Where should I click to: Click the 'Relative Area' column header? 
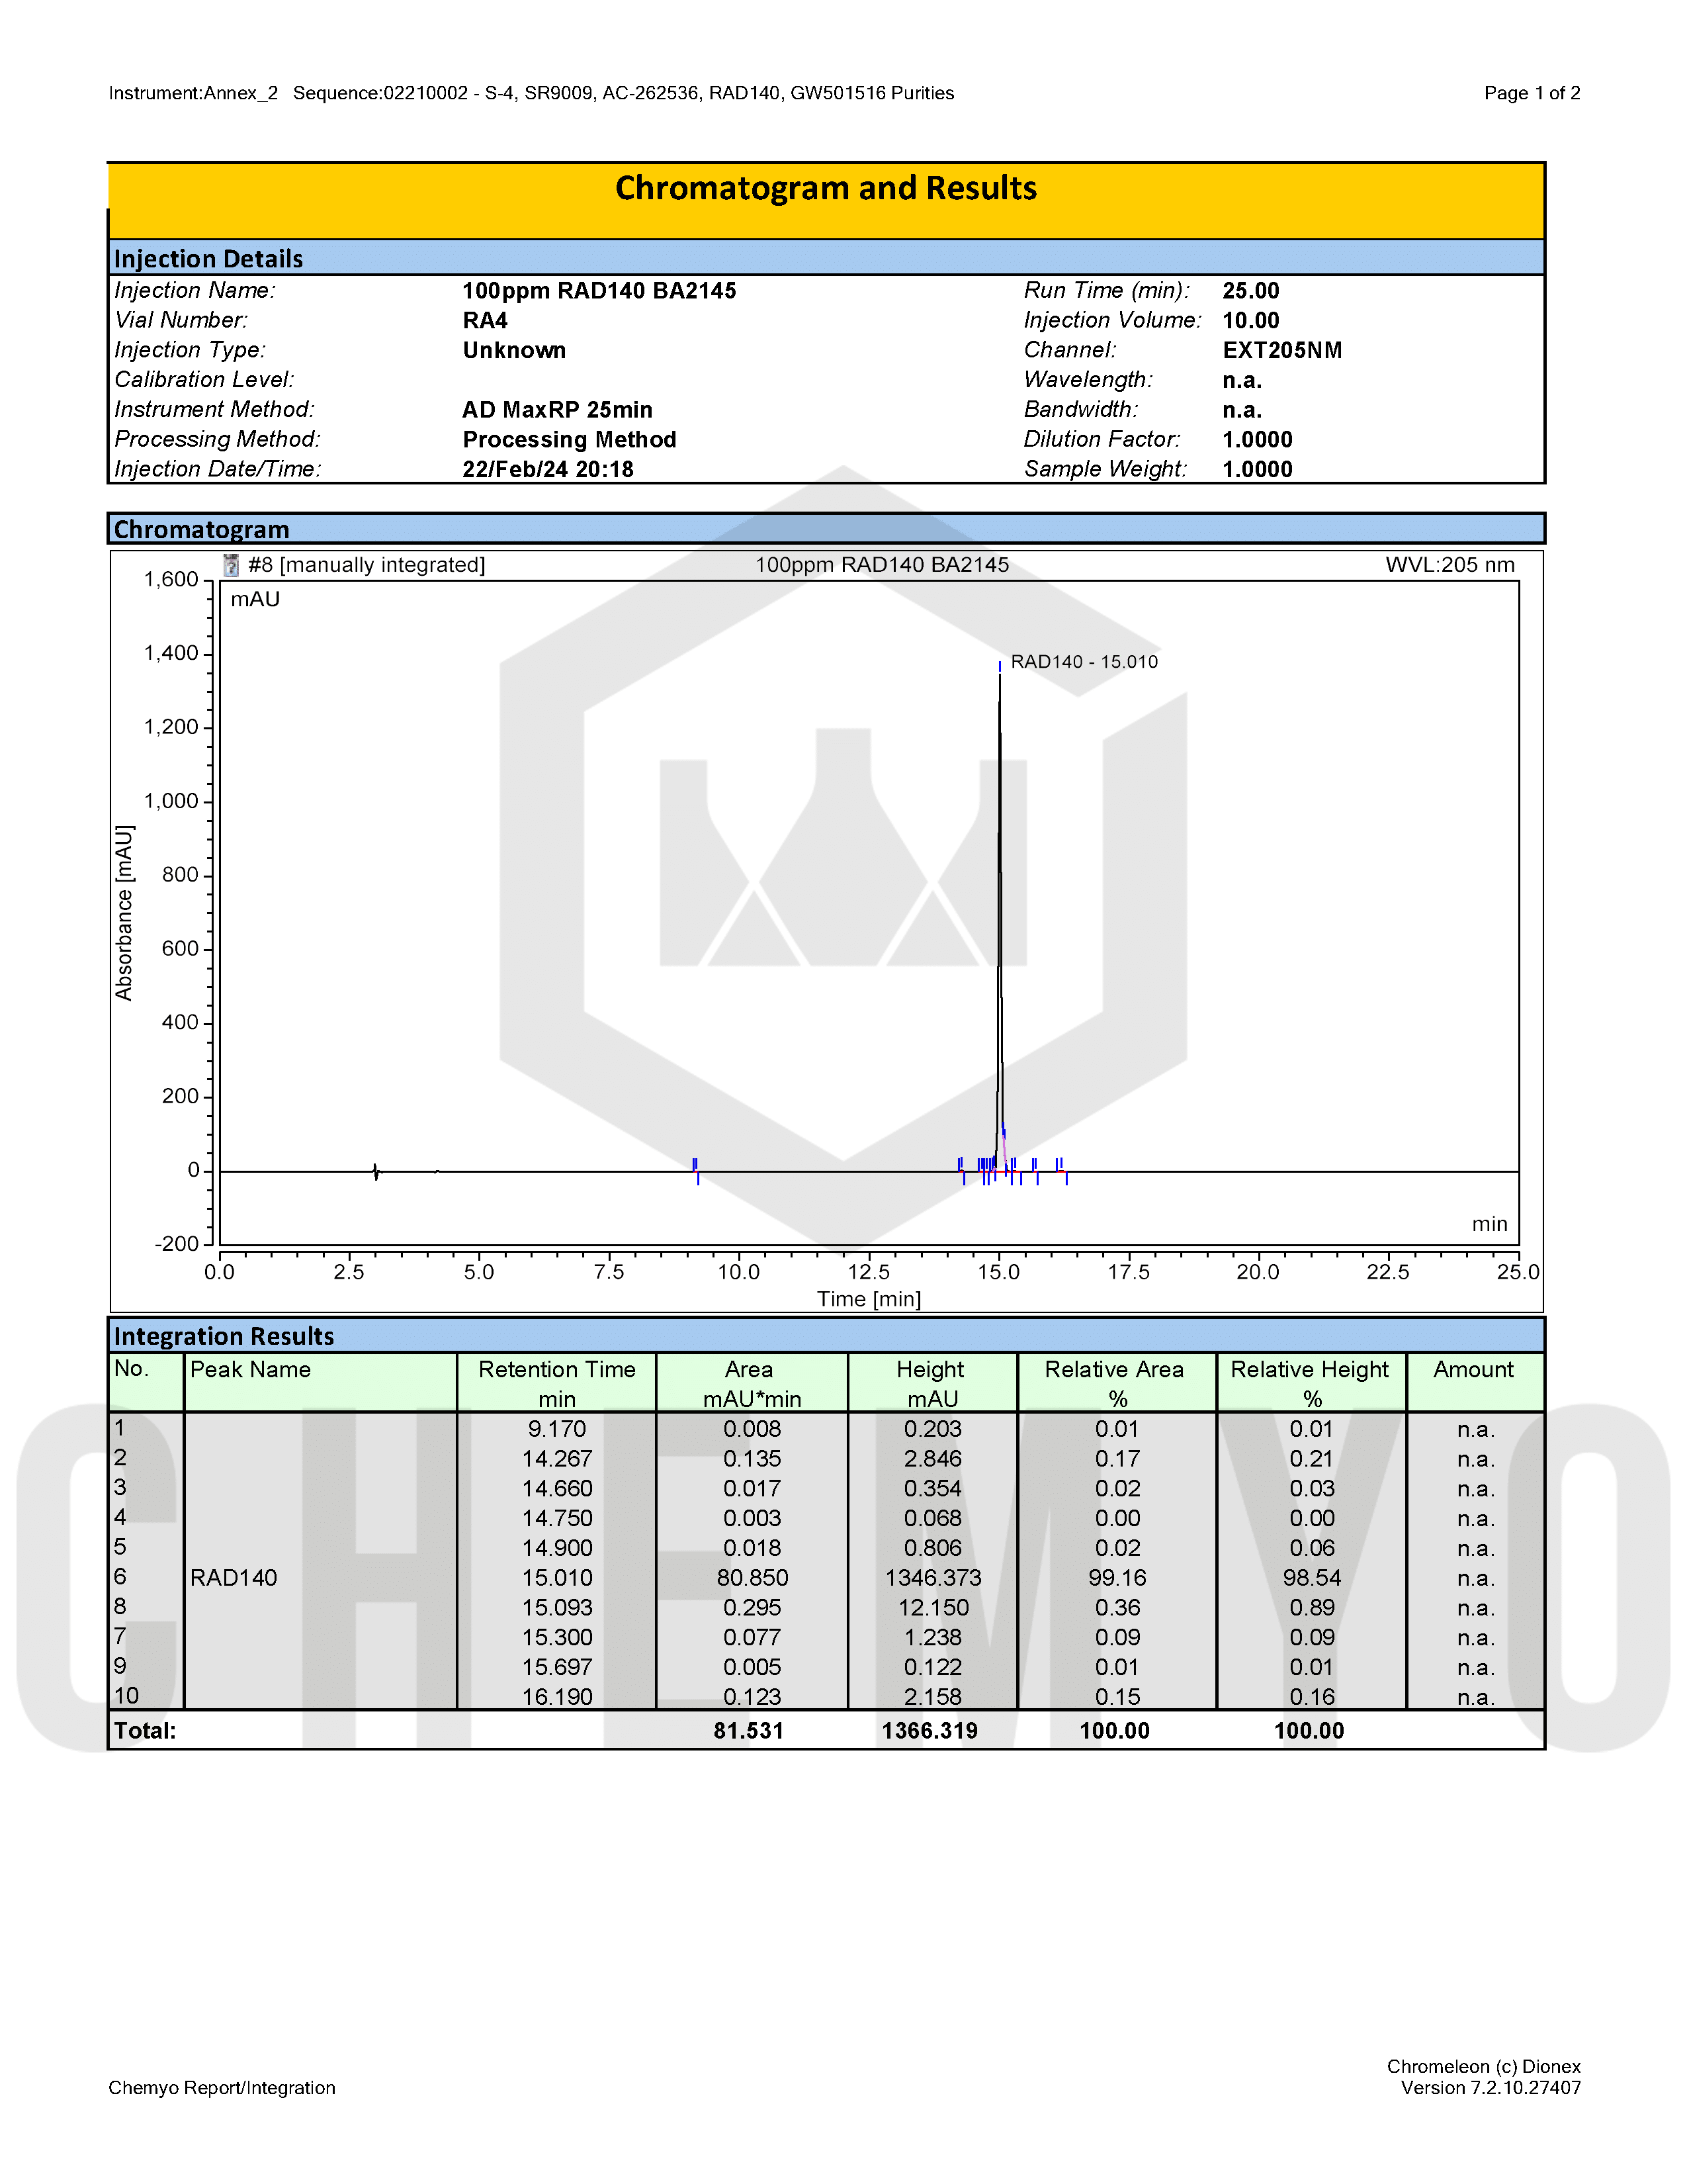tap(1114, 1370)
